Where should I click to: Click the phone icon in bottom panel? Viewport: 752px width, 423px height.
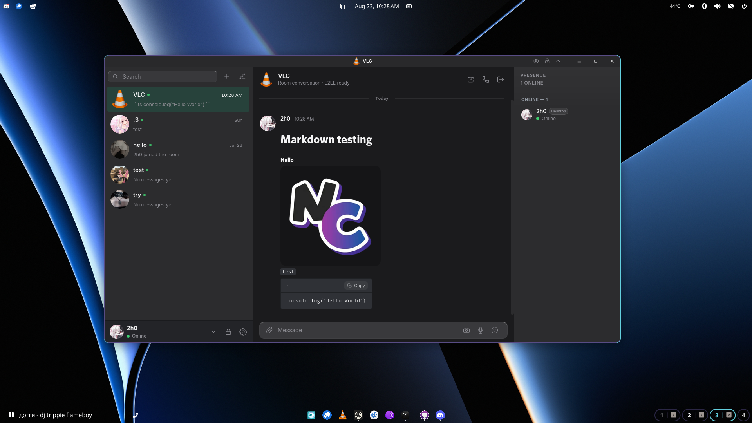click(135, 415)
